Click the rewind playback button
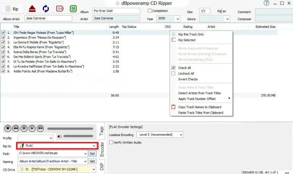The height and width of the screenshot is (174, 293). click(x=16, y=128)
